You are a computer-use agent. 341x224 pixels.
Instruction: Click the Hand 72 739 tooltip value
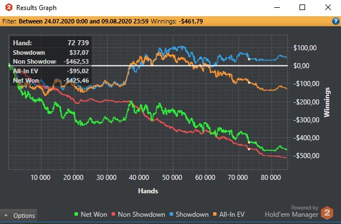[x=78, y=42]
